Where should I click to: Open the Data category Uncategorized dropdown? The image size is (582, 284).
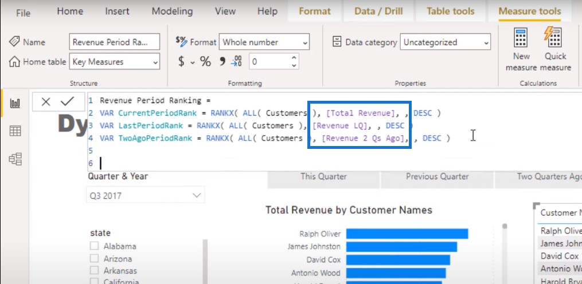pos(445,42)
